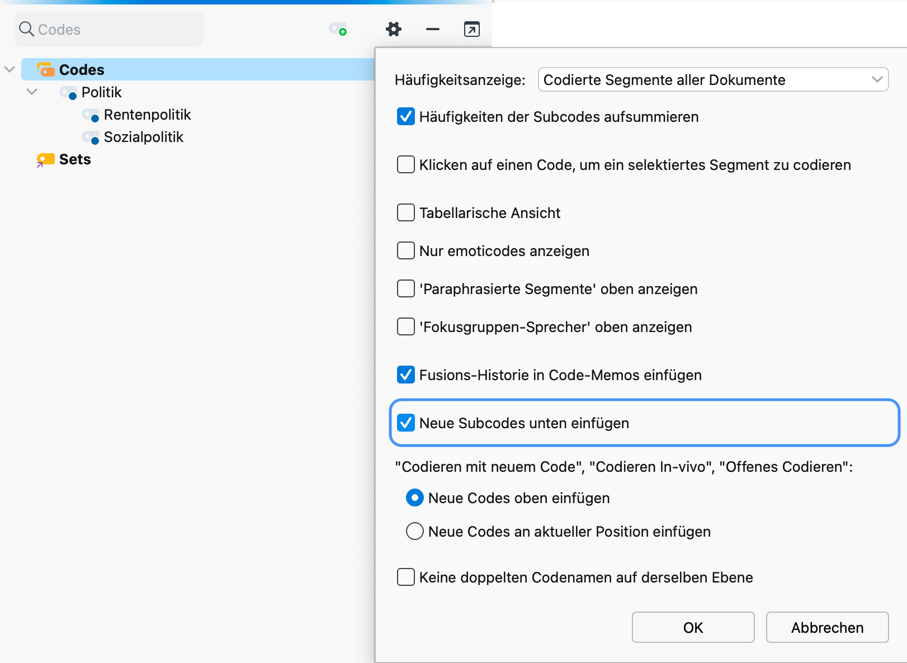The height and width of the screenshot is (663, 907).
Task: Select Neue Codes an aktueller Position einfügen
Action: 415,531
